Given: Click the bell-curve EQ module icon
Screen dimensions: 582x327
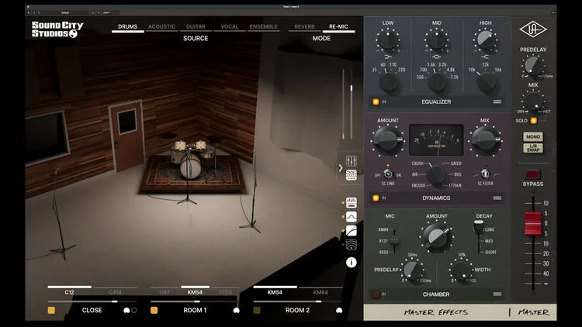Looking at the screenshot, I should [x=351, y=216].
